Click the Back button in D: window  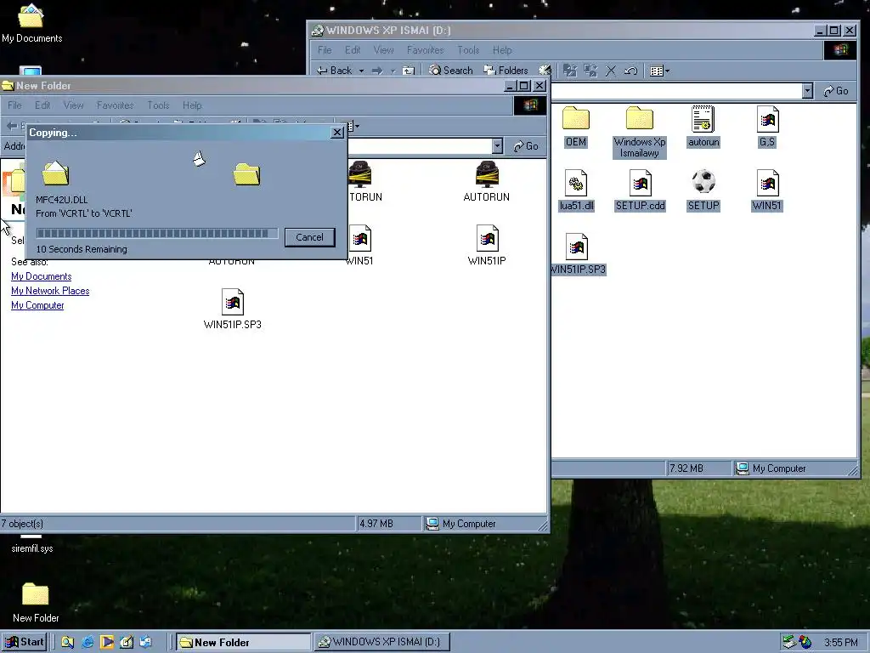(x=335, y=71)
